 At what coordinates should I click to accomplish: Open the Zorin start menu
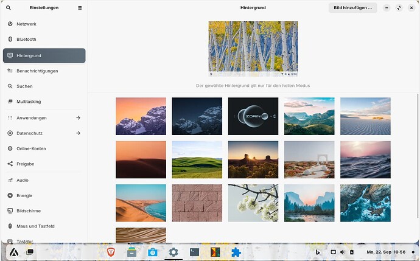(12, 252)
